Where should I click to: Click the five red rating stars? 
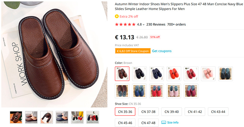click(125, 24)
